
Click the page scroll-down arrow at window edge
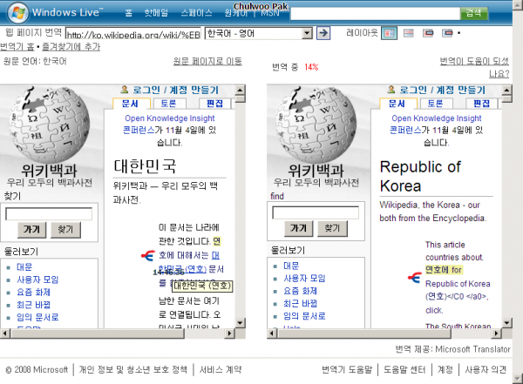pyautogui.click(x=518, y=380)
